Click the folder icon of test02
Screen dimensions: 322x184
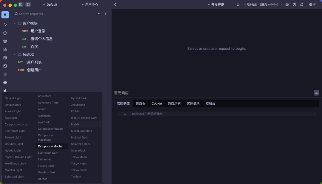[20, 54]
